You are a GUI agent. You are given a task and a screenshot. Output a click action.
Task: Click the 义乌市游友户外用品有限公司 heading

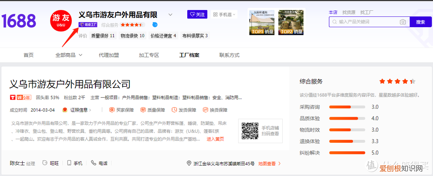coord(70,84)
